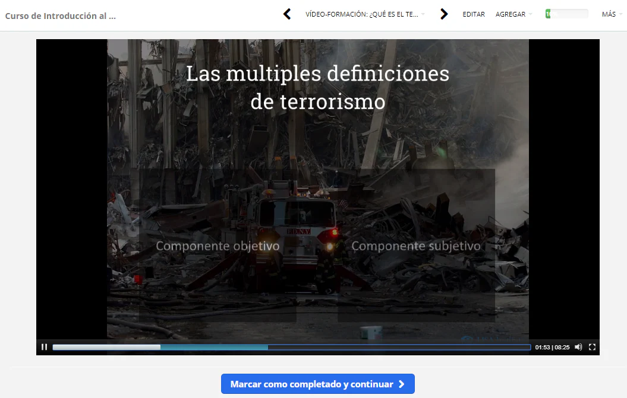Seek video by clicking unplayed timeline portion
Screen dimensions: 627x398
[x=398, y=347]
